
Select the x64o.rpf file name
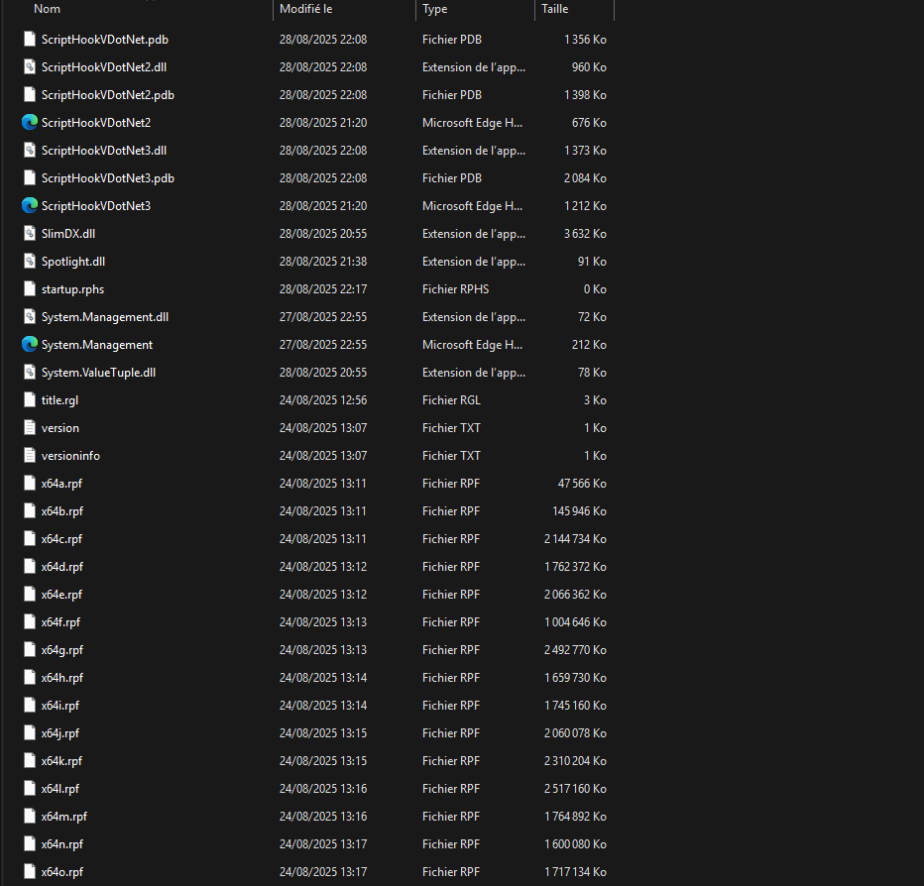click(62, 872)
